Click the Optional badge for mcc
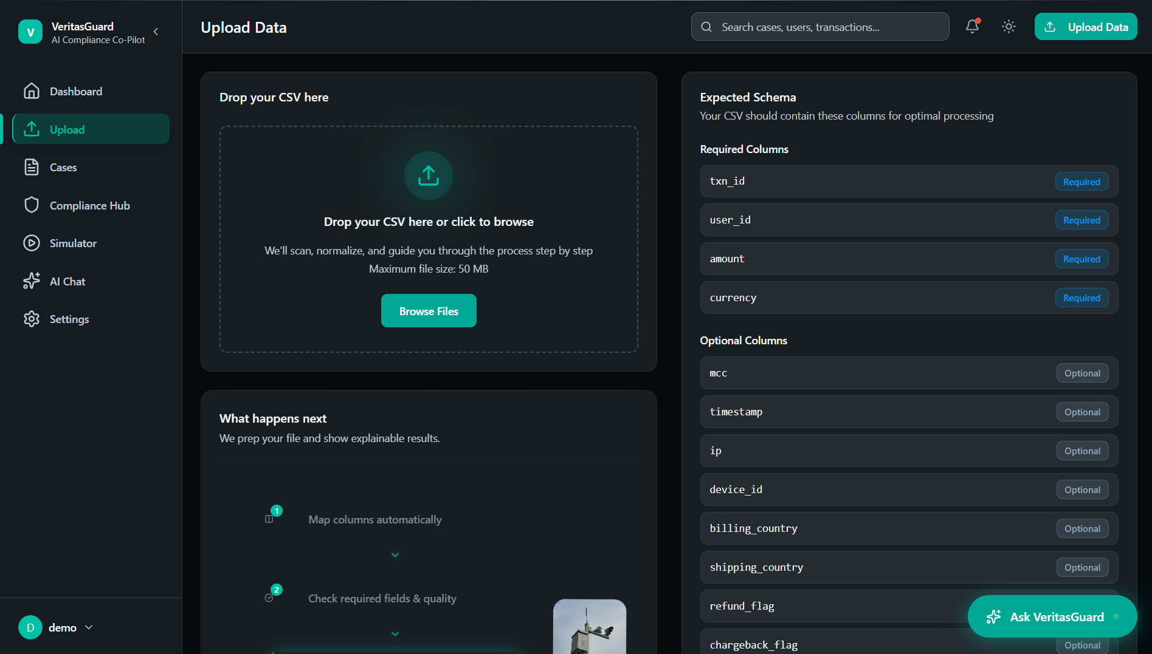Screen dimensions: 1152x654 coord(1082,373)
